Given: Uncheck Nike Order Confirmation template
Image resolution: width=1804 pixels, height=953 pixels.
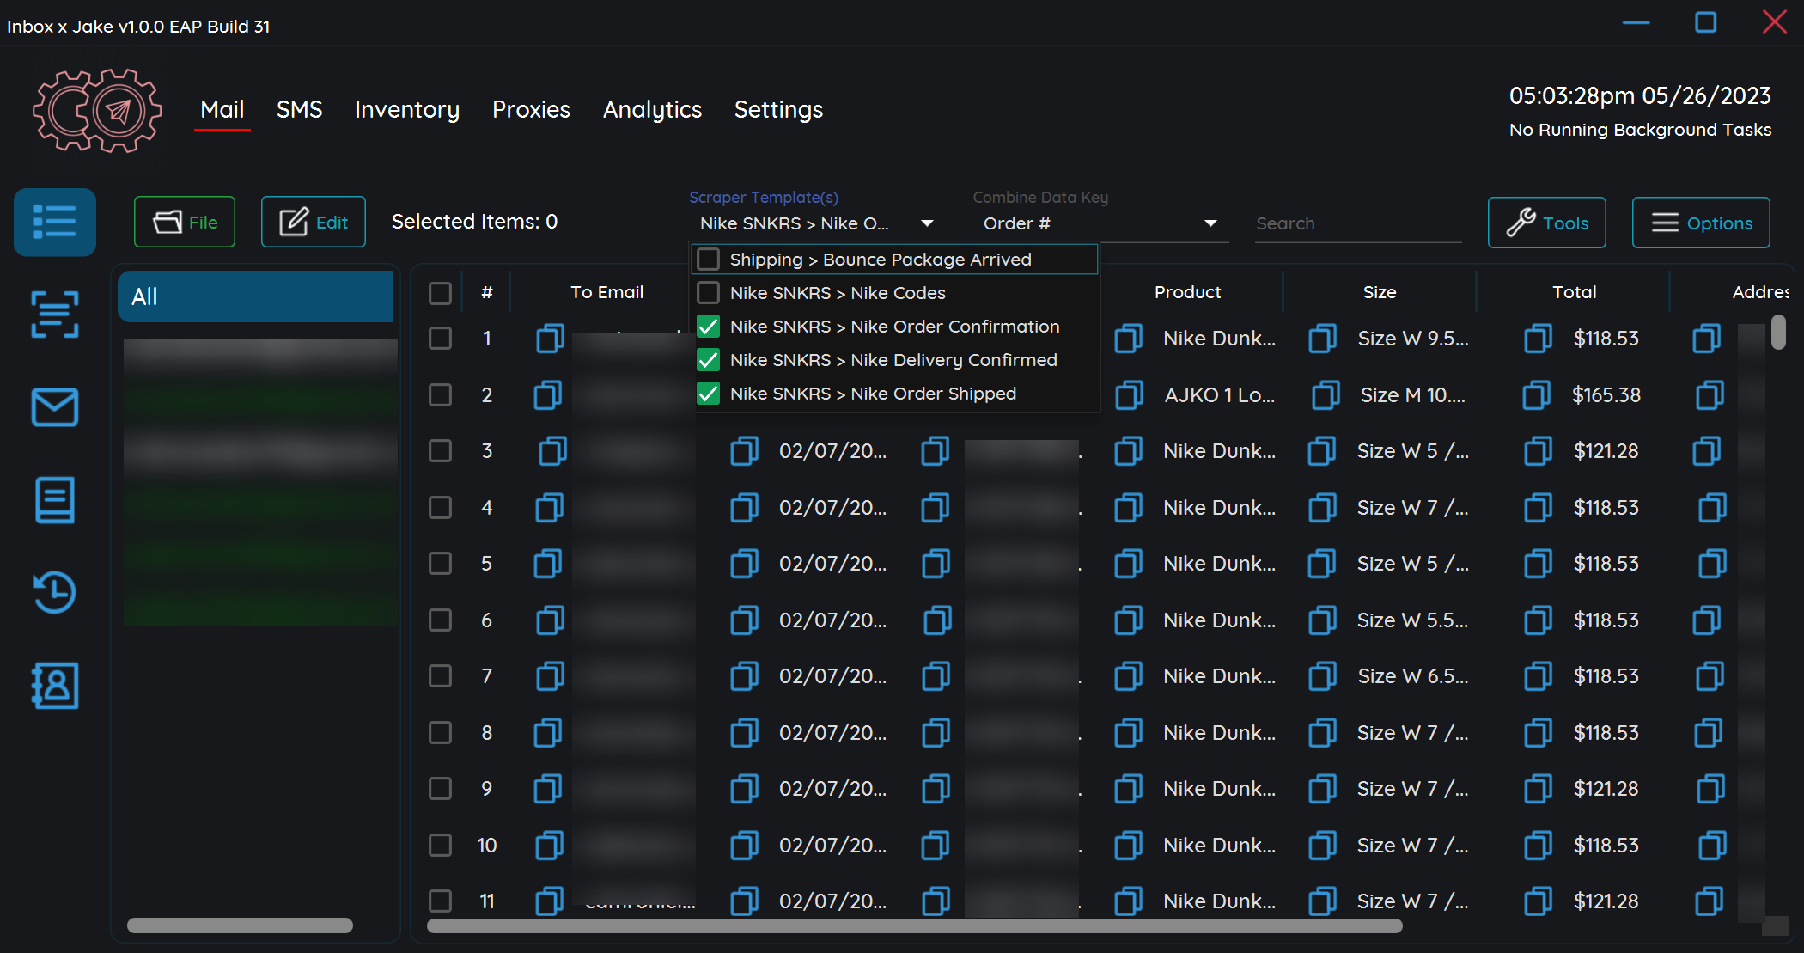Looking at the screenshot, I should click(709, 327).
